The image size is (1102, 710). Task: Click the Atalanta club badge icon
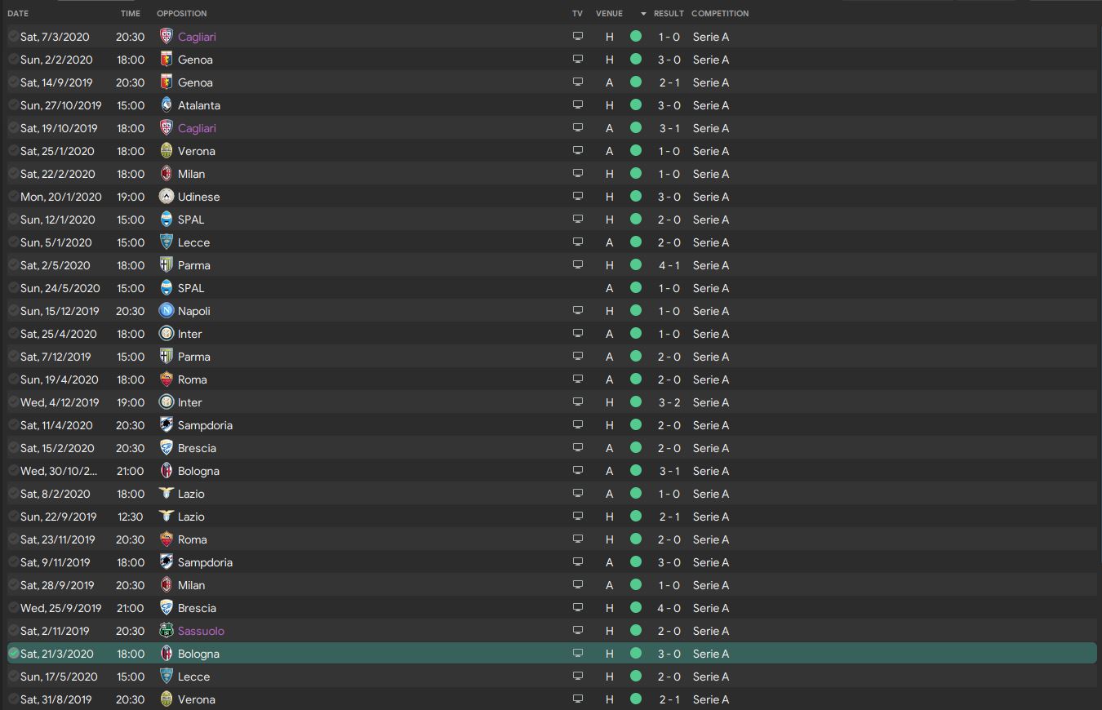click(x=166, y=105)
